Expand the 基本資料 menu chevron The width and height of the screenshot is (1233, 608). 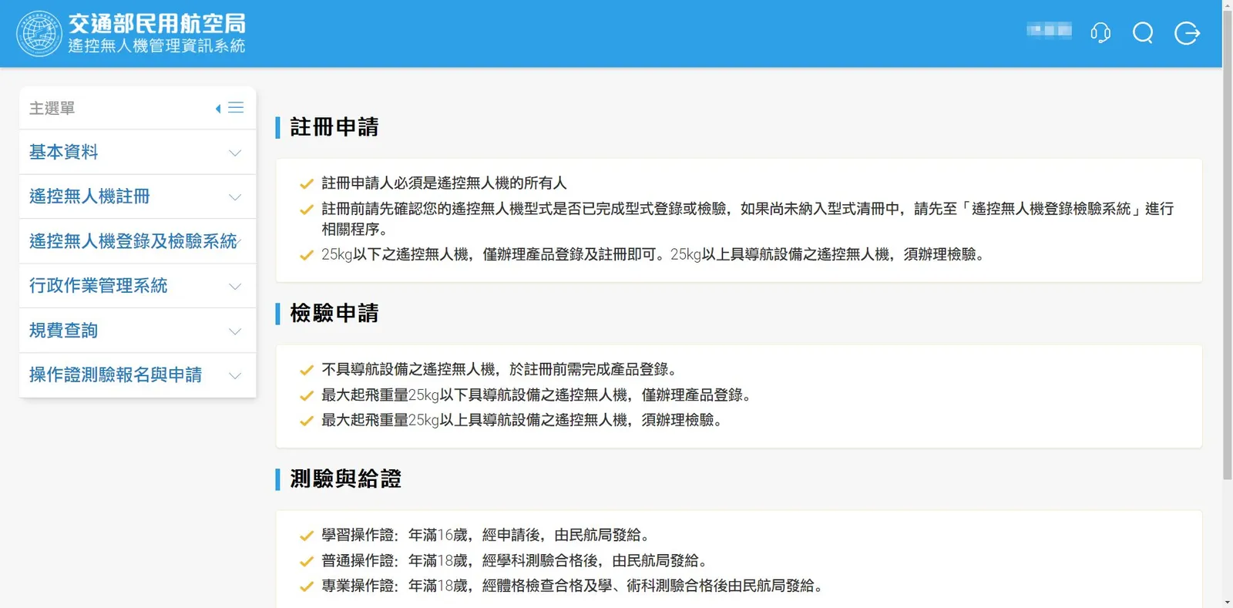[x=235, y=153]
